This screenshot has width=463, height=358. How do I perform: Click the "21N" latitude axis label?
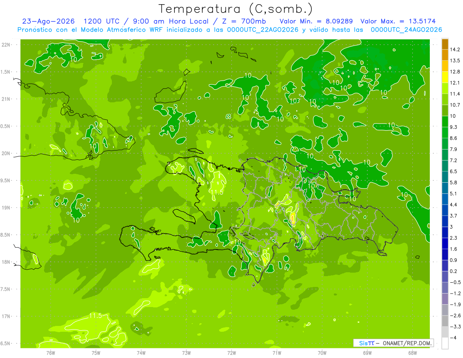point(6,99)
